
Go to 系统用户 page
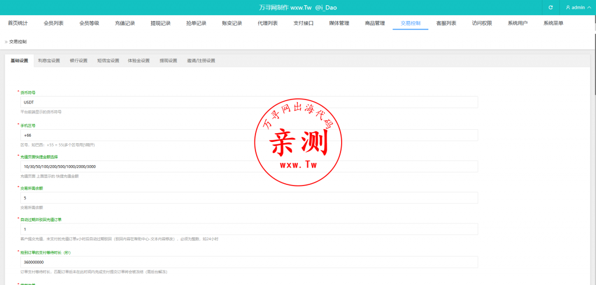[x=517, y=23]
